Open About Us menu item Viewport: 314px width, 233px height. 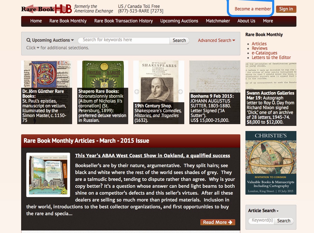(246, 21)
